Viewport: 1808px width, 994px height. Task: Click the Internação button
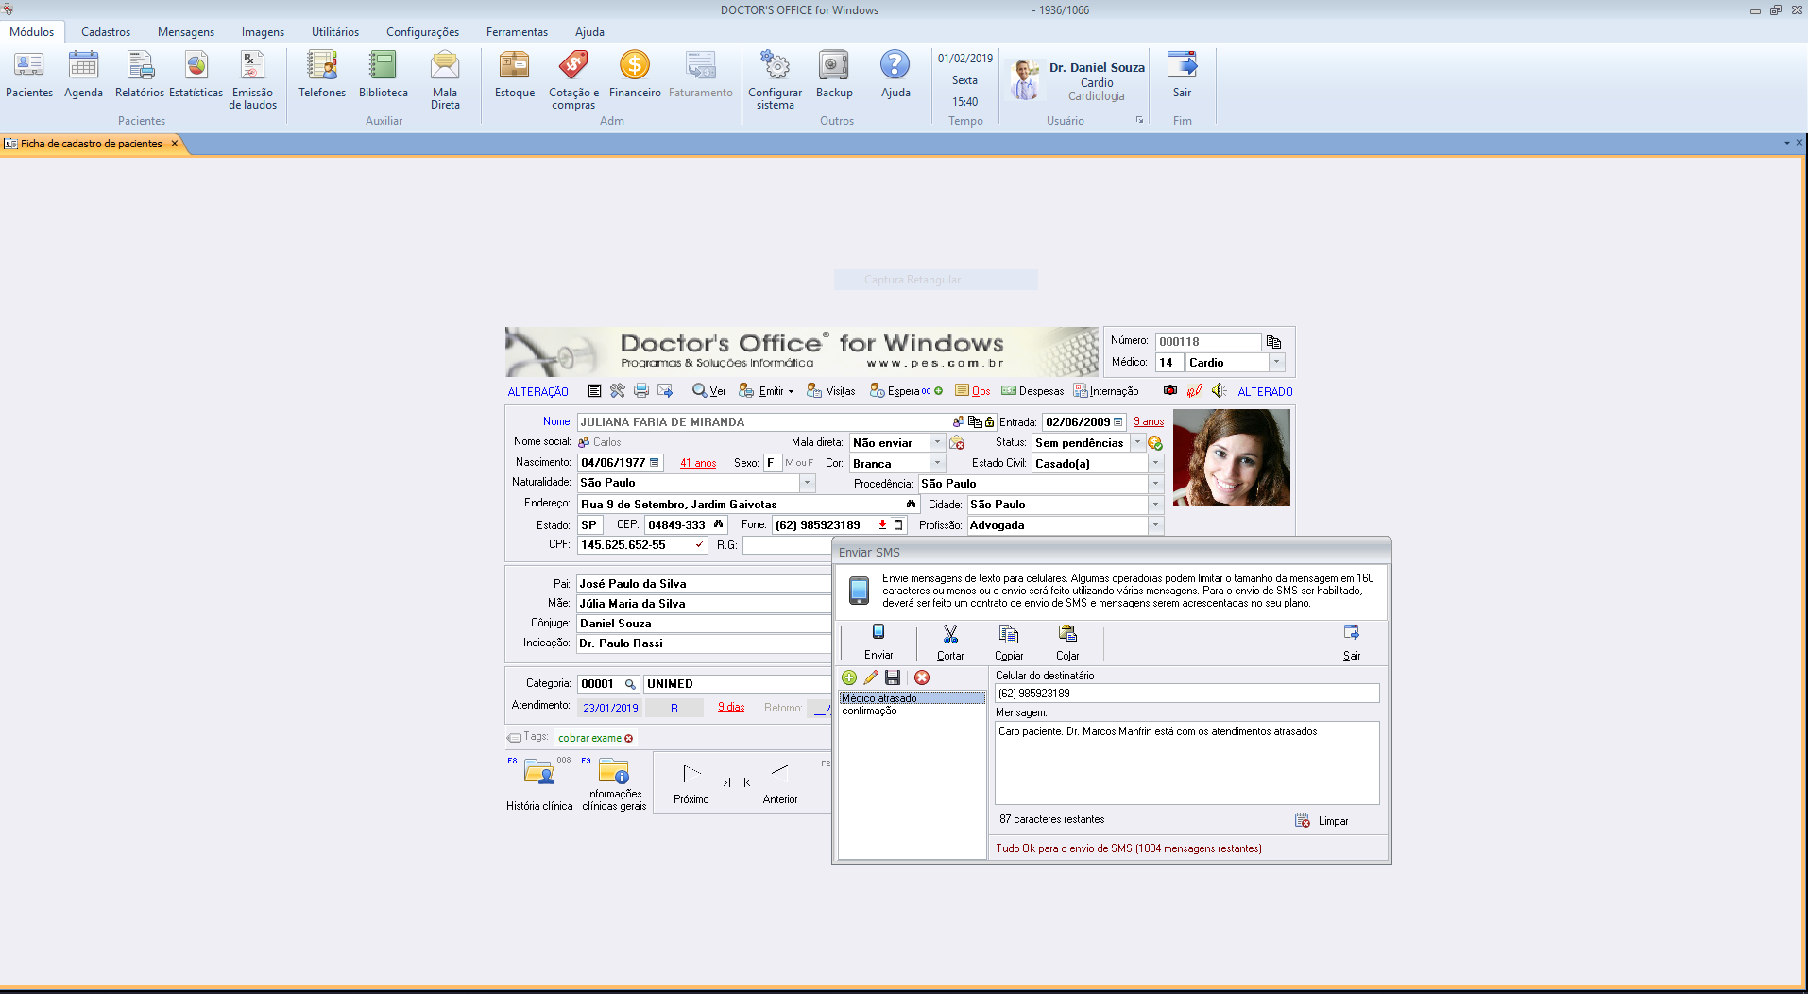(1106, 390)
